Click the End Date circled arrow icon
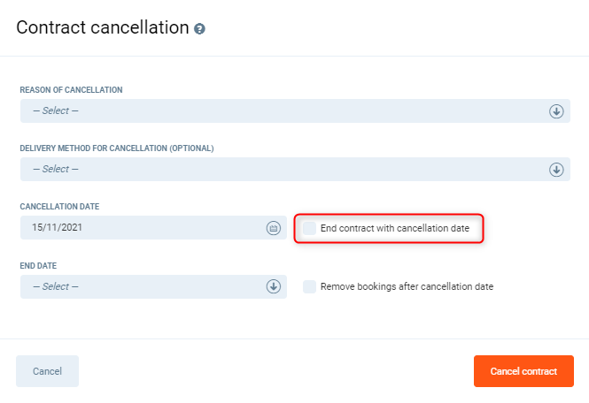The image size is (589, 403). pos(273,286)
